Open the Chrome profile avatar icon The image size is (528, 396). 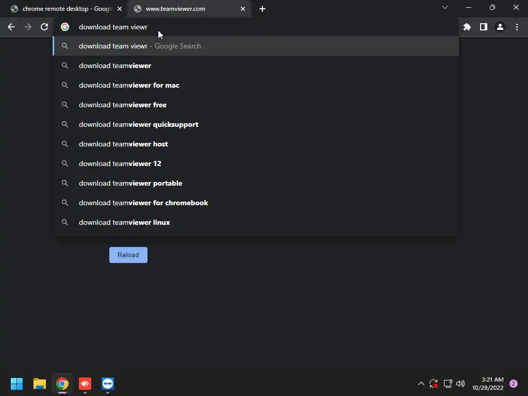click(x=500, y=27)
